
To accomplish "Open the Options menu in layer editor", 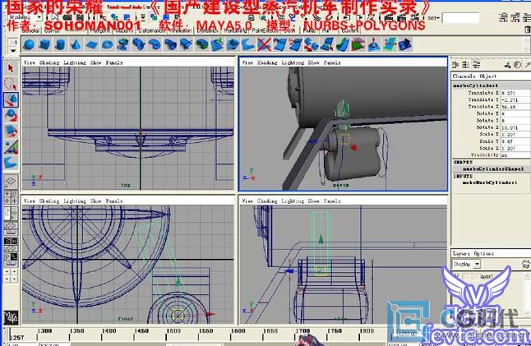I will [483, 254].
